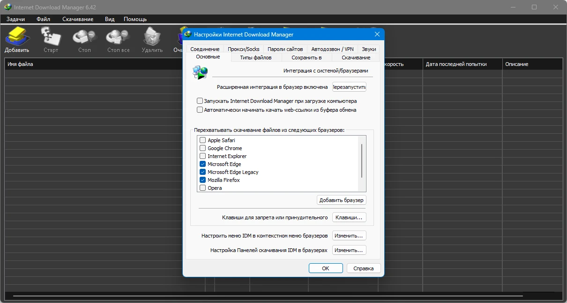Click the Старт toolbar icon
Image resolution: width=567 pixels, height=303 pixels.
pos(51,36)
